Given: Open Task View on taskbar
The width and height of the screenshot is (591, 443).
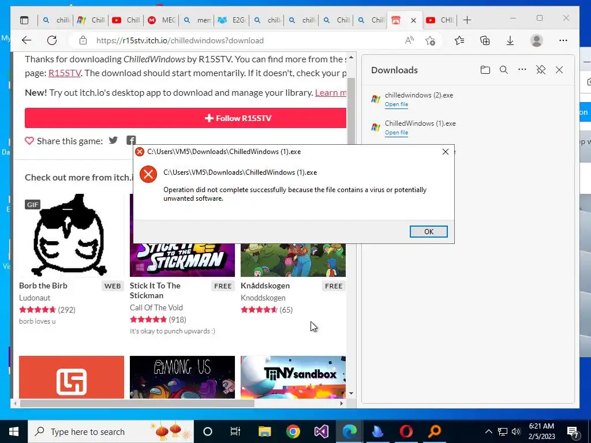Looking at the screenshot, I should [235, 431].
